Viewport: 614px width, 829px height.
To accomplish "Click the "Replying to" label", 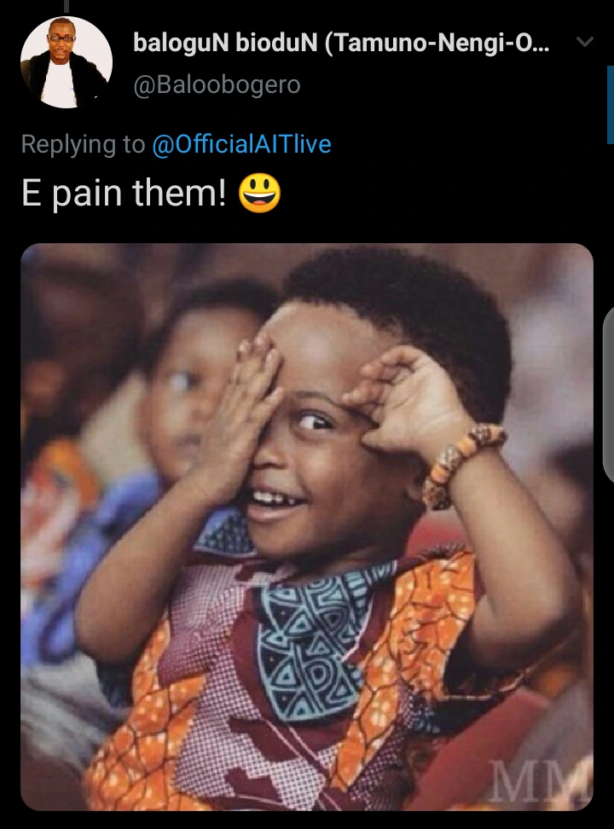I will [x=83, y=144].
